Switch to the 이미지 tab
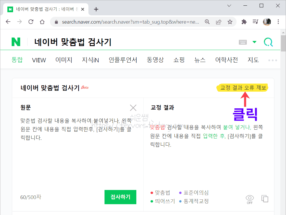286x215 pixels. click(x=64, y=60)
